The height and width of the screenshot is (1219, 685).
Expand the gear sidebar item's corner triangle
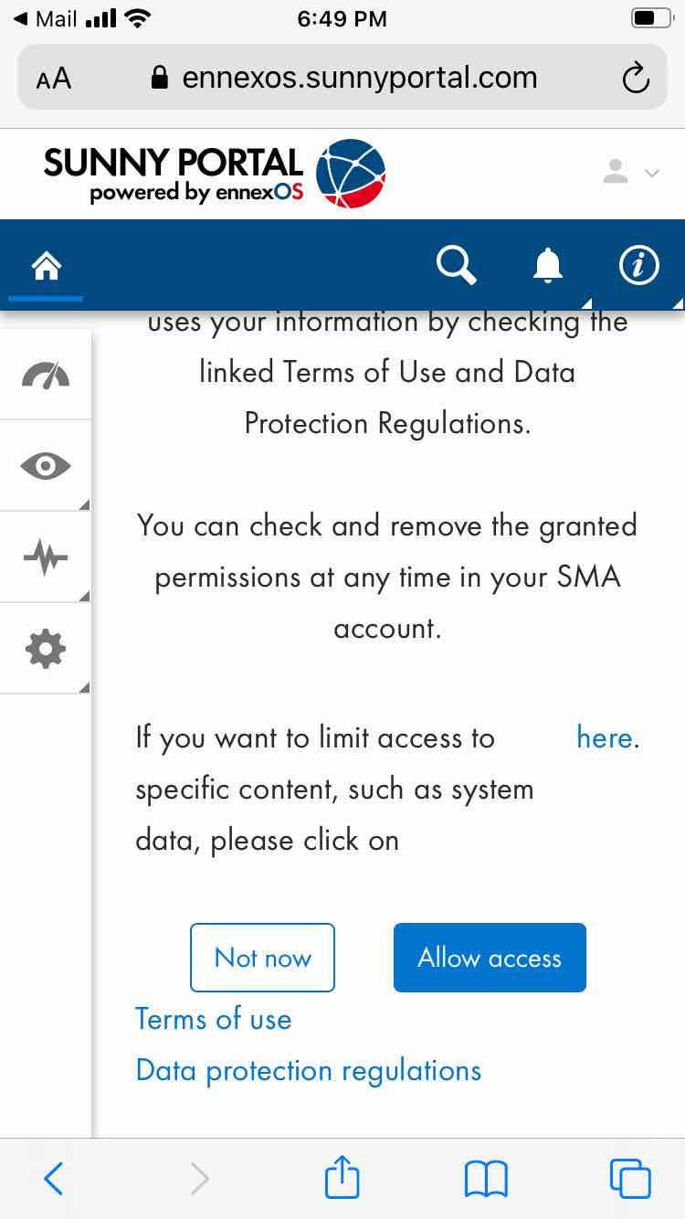click(x=84, y=686)
